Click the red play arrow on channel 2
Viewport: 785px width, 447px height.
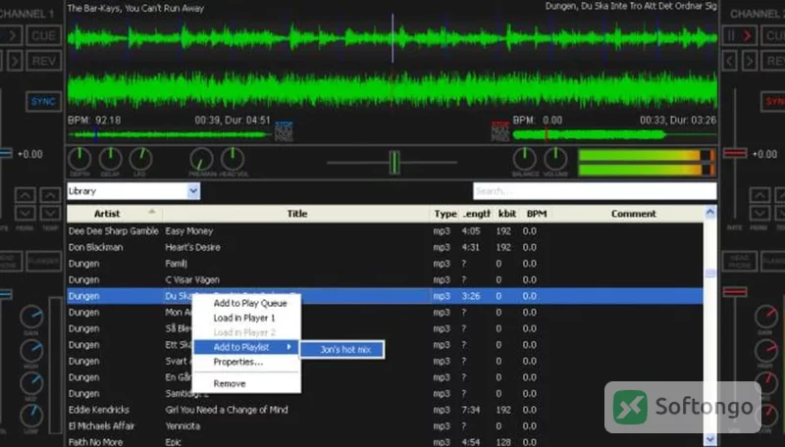point(739,35)
